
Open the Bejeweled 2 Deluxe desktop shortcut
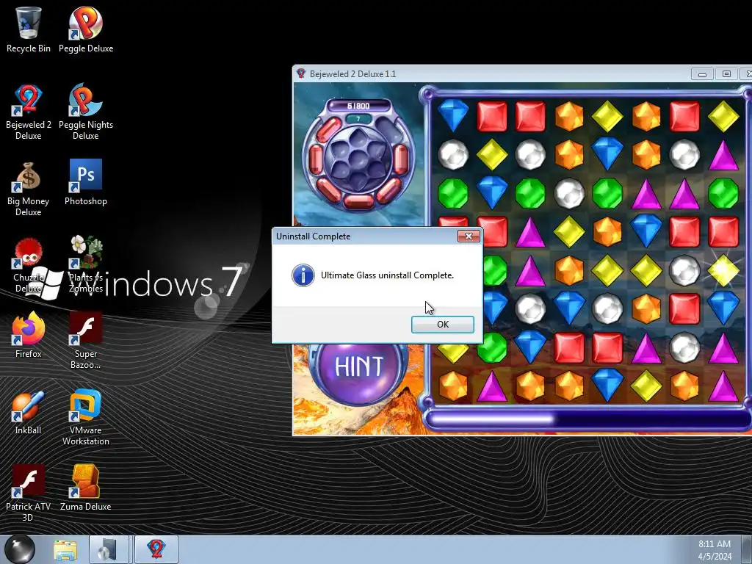pyautogui.click(x=29, y=112)
